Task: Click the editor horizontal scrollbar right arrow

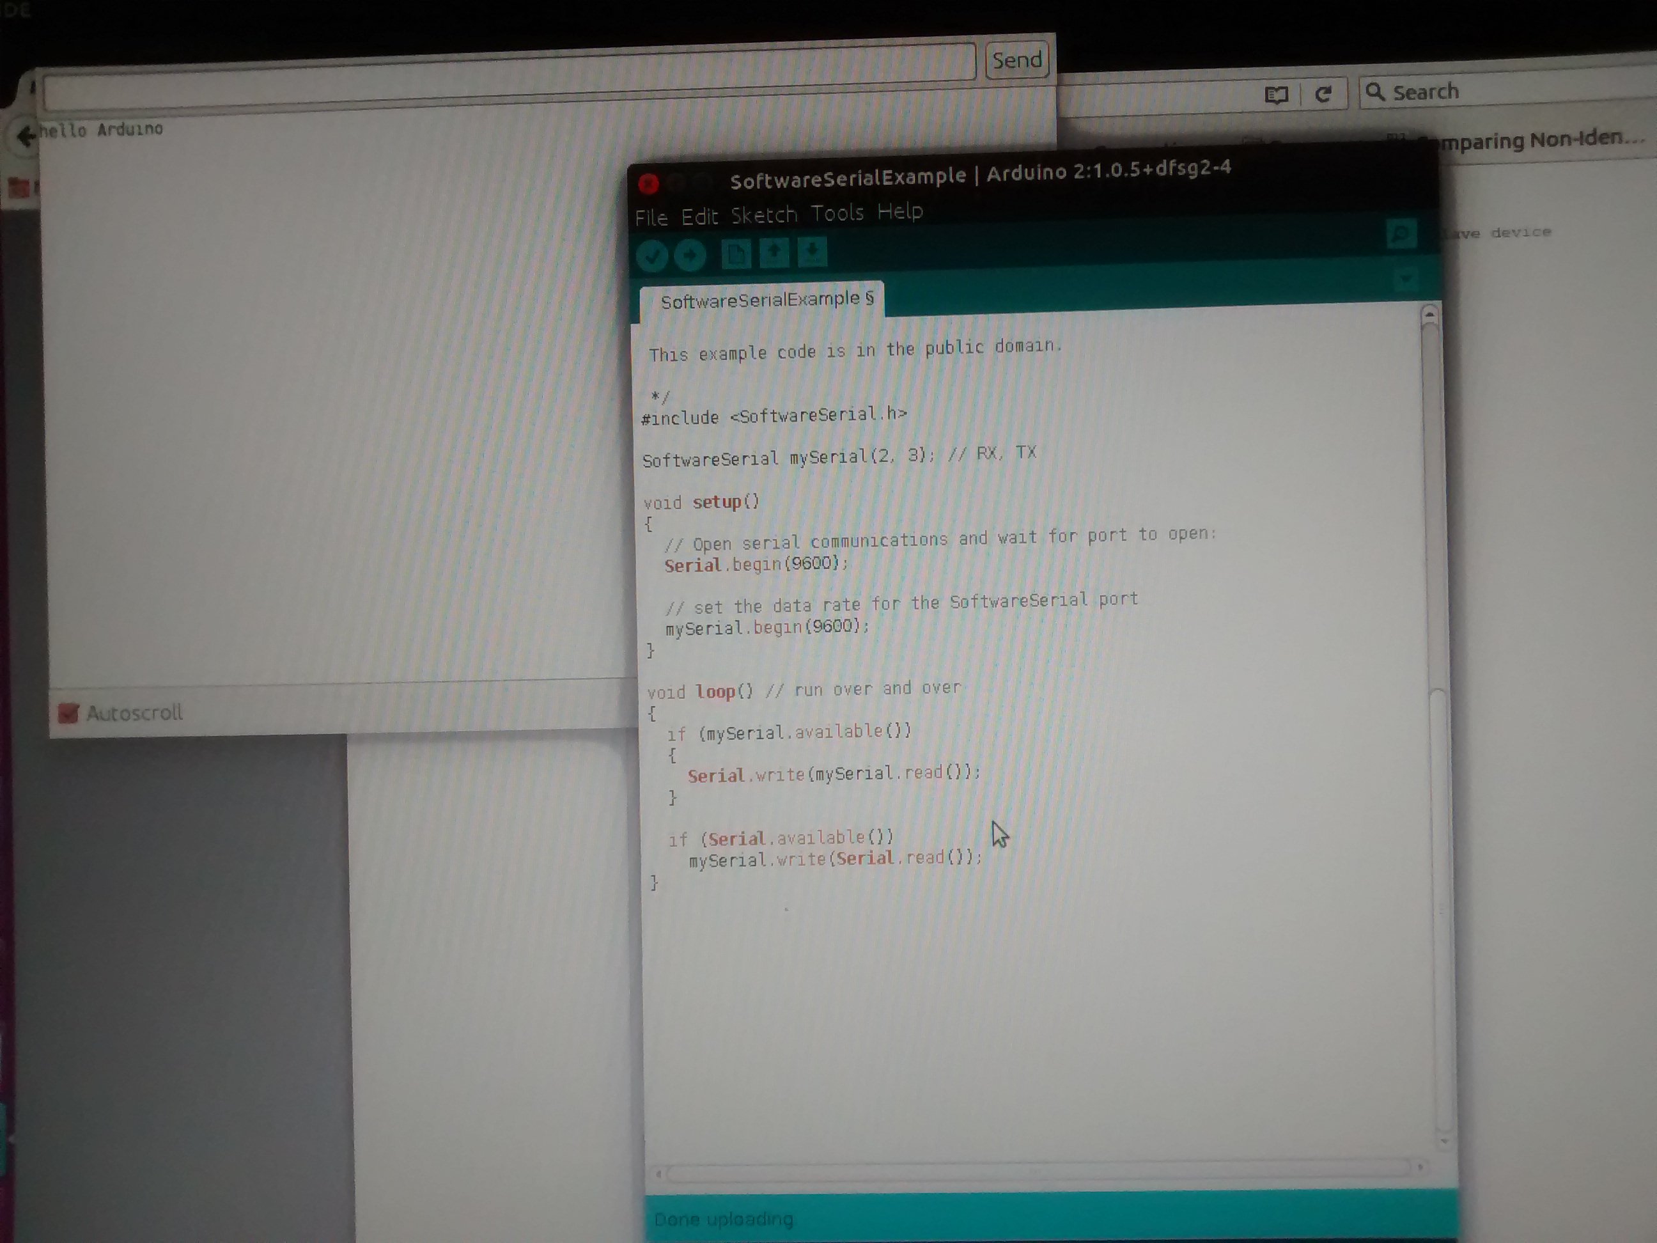Action: [1421, 1166]
